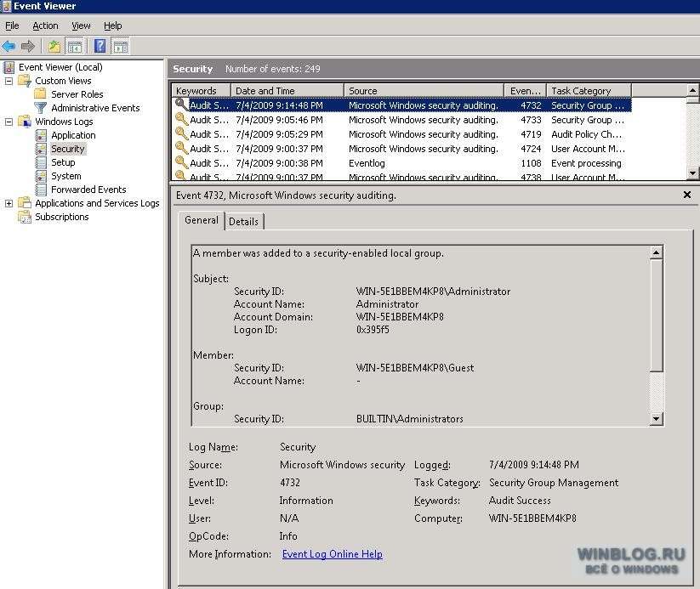This screenshot has height=589, width=700.
Task: Switch to the Details tab
Action: point(243,222)
